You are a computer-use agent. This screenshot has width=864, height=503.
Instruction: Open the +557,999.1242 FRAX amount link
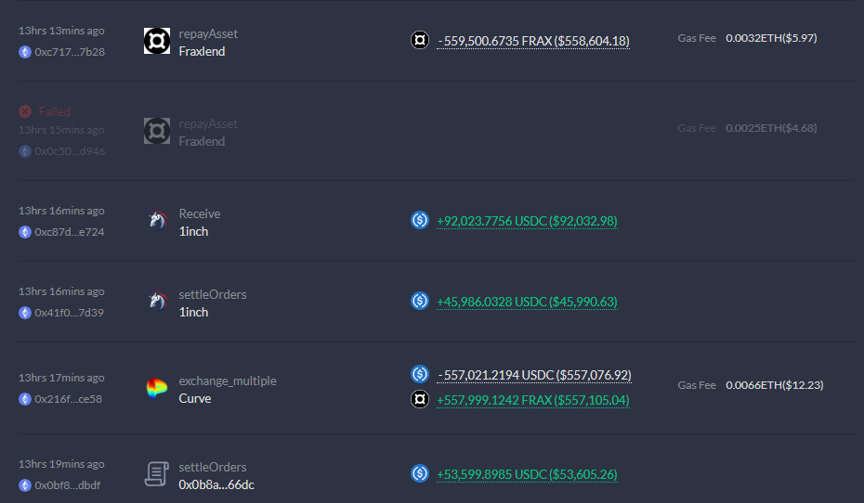(x=533, y=400)
